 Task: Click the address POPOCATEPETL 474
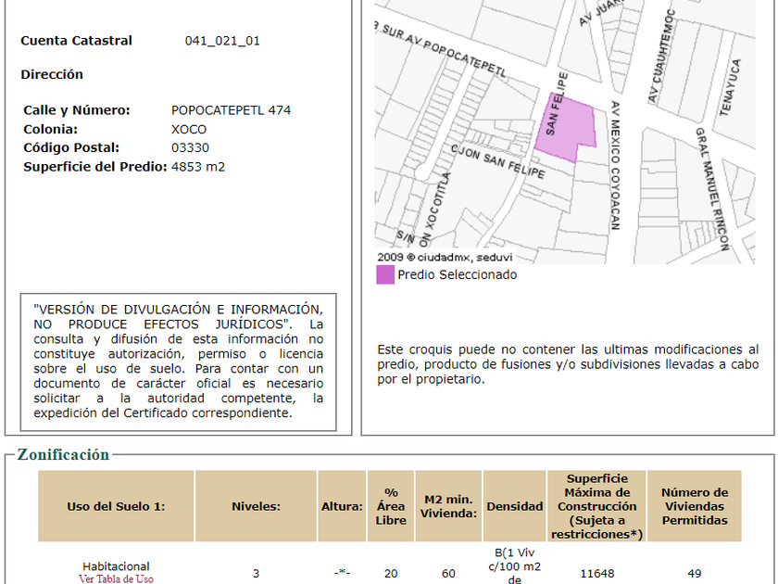[231, 110]
